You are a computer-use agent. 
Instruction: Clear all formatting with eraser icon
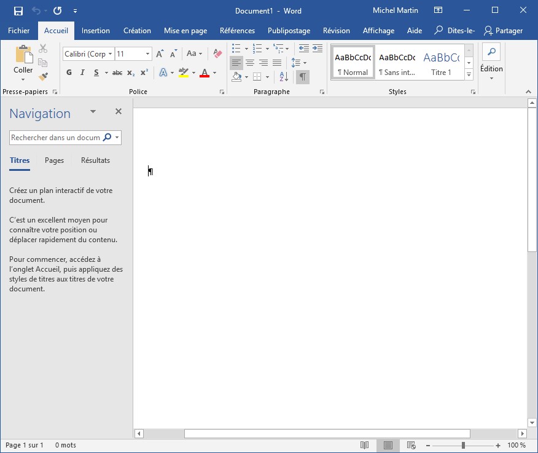pos(217,53)
